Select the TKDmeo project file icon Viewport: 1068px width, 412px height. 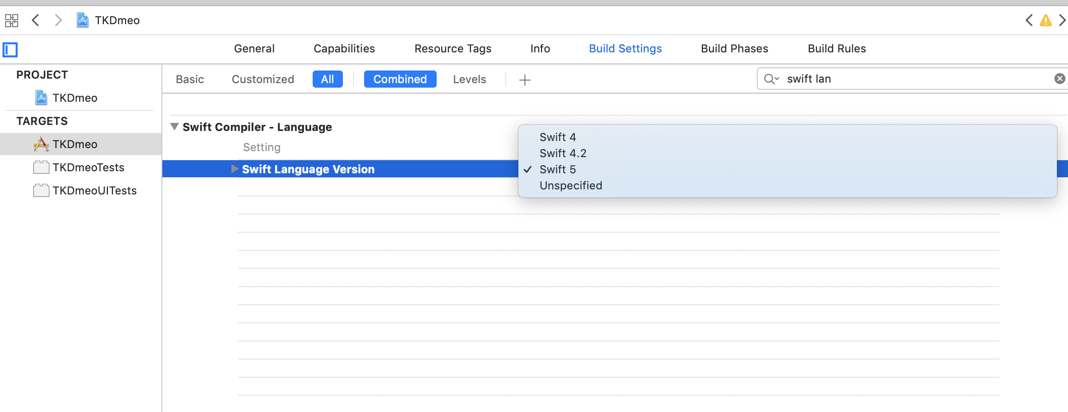(41, 98)
